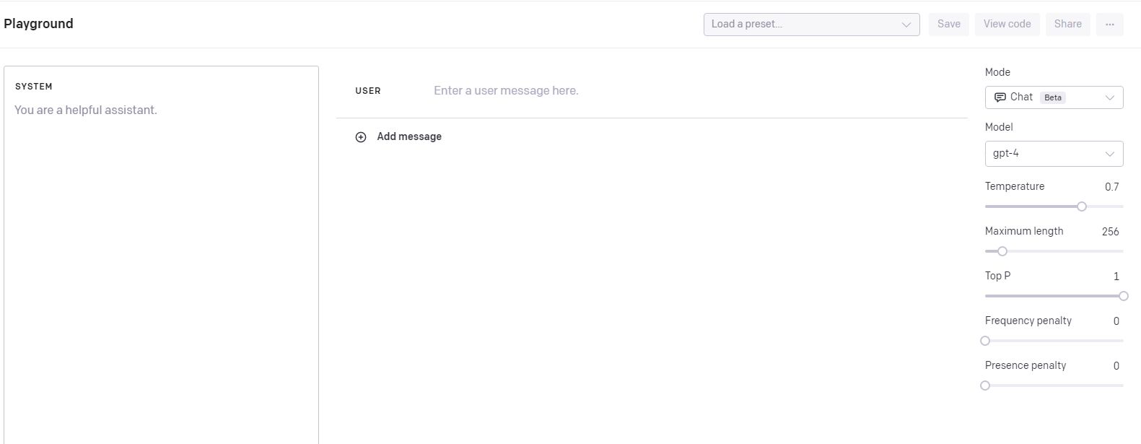Click the Presence penalty slider handle
This screenshot has width=1141, height=444.
point(985,386)
